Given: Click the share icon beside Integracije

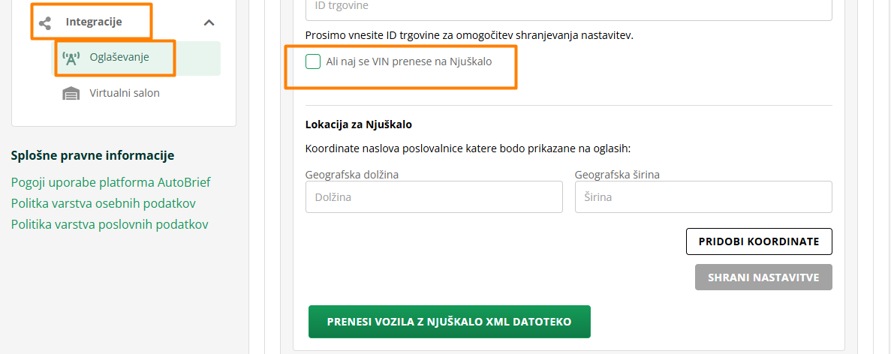Looking at the screenshot, I should [x=45, y=22].
